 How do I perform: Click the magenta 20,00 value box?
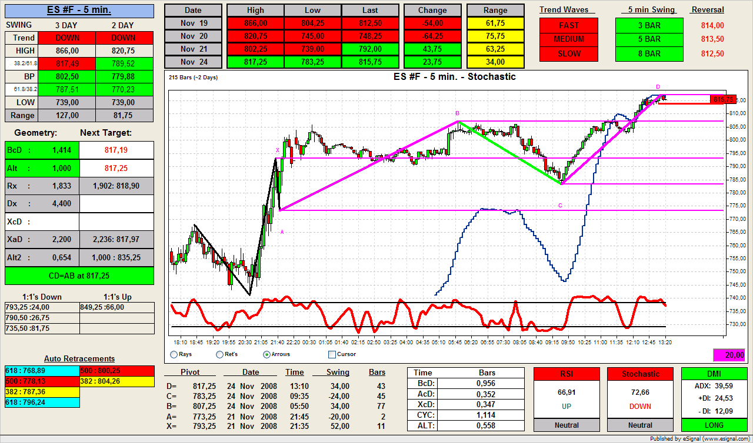729,355
